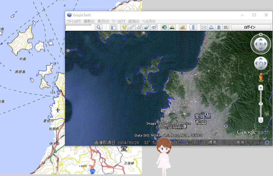Screen dimensions: 273x176
Task: Toggle the sidebar panel visibility
Action: tap(114, 27)
